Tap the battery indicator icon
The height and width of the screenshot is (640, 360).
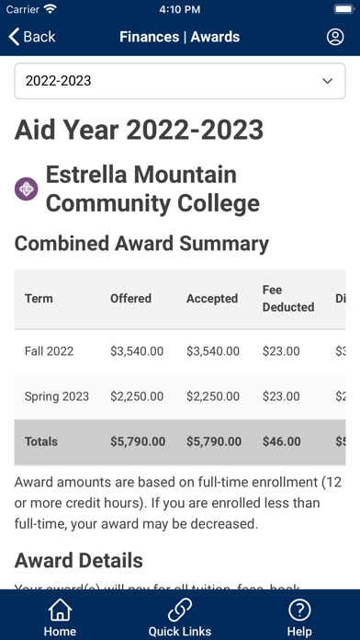[343, 9]
